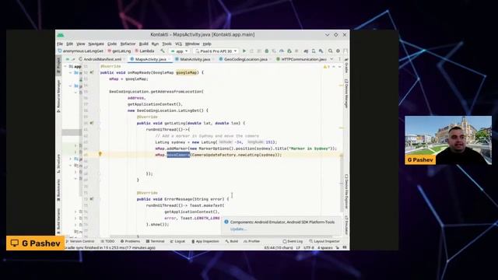Show hidden editor tabs dropdown arrow
Image resolution: width=498 pixels, height=280 pixels.
point(332,59)
